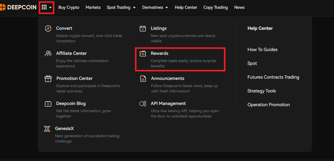Open Futures Contracts Trading help link
The height and width of the screenshot is (161, 334).
pyautogui.click(x=273, y=77)
